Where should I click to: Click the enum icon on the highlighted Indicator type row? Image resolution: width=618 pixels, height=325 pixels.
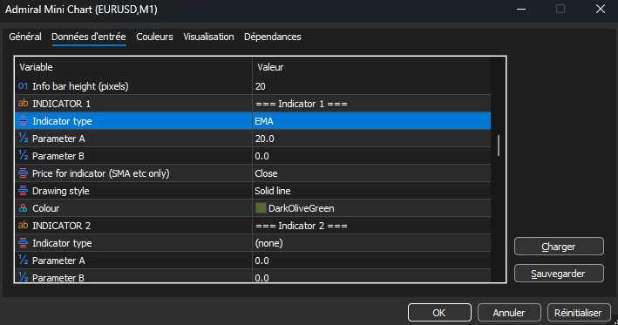(x=24, y=121)
